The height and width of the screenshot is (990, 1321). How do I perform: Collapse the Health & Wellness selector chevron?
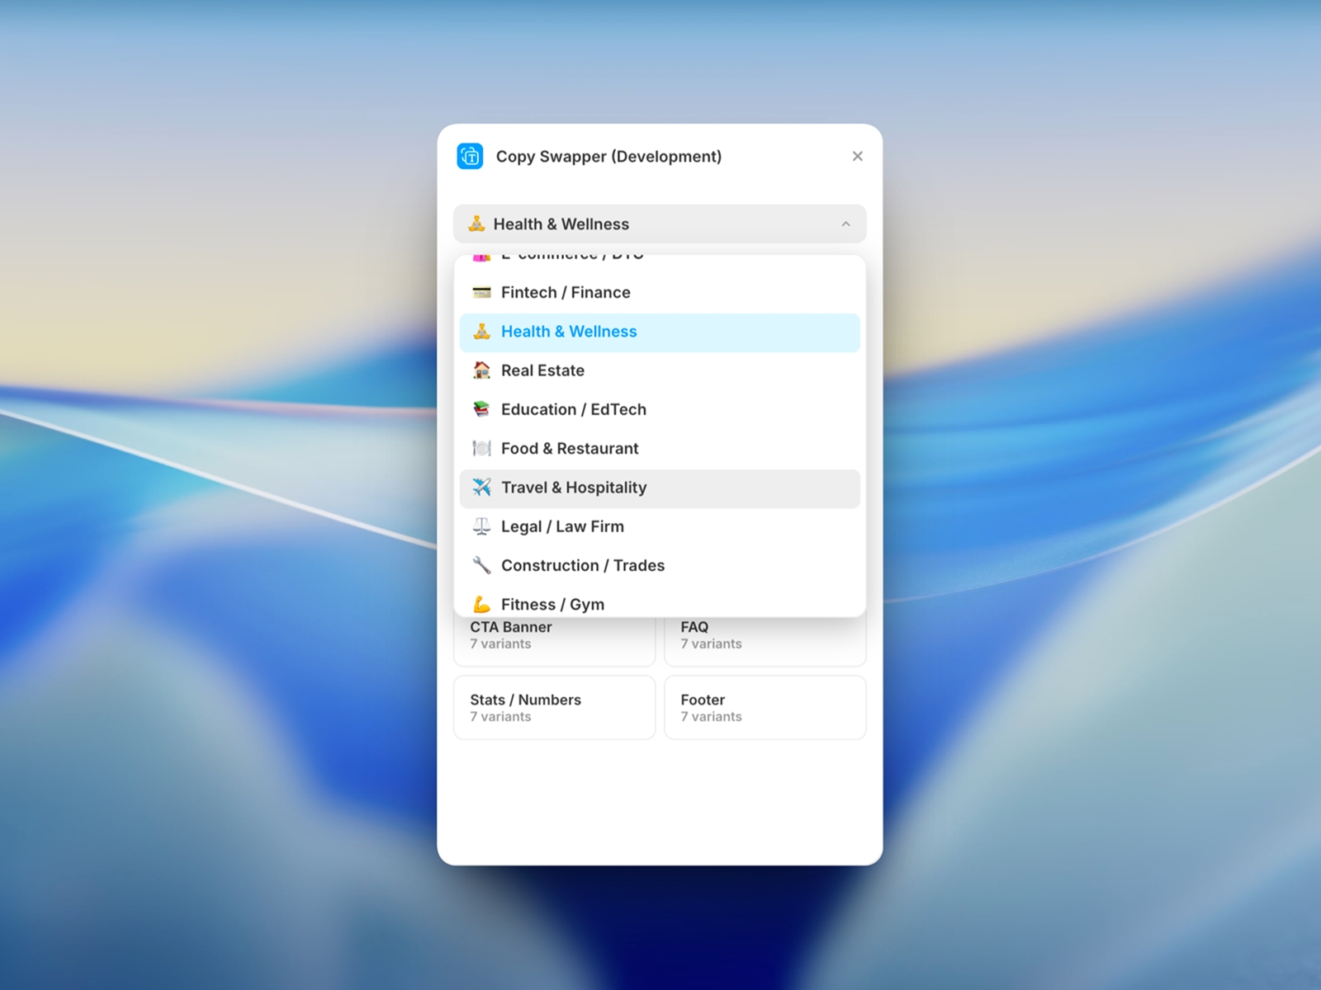pyautogui.click(x=845, y=224)
